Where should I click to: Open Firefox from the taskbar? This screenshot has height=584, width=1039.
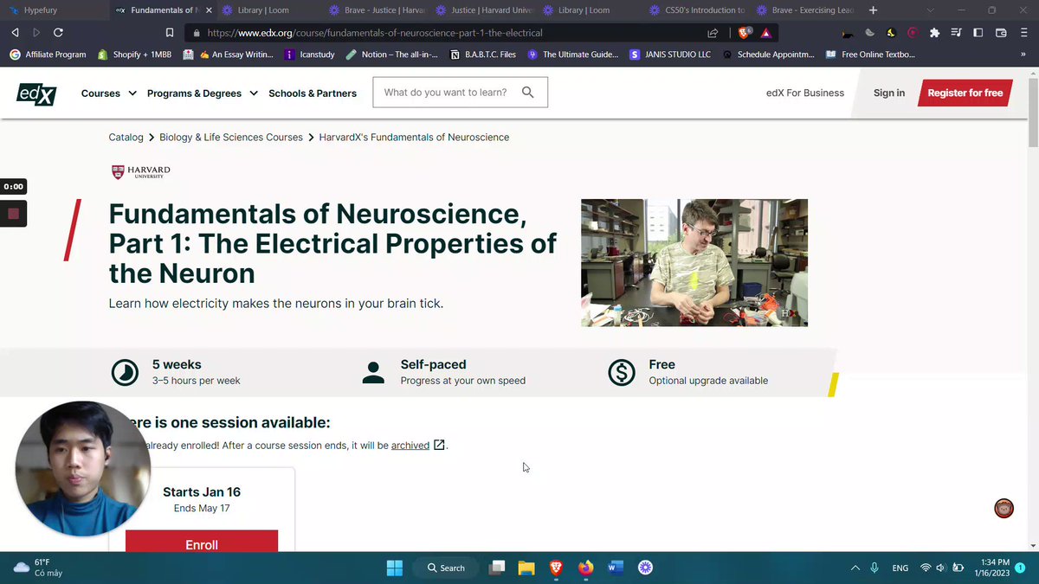click(x=586, y=568)
